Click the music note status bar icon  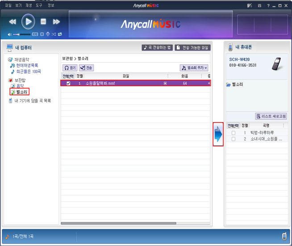click(x=7, y=237)
